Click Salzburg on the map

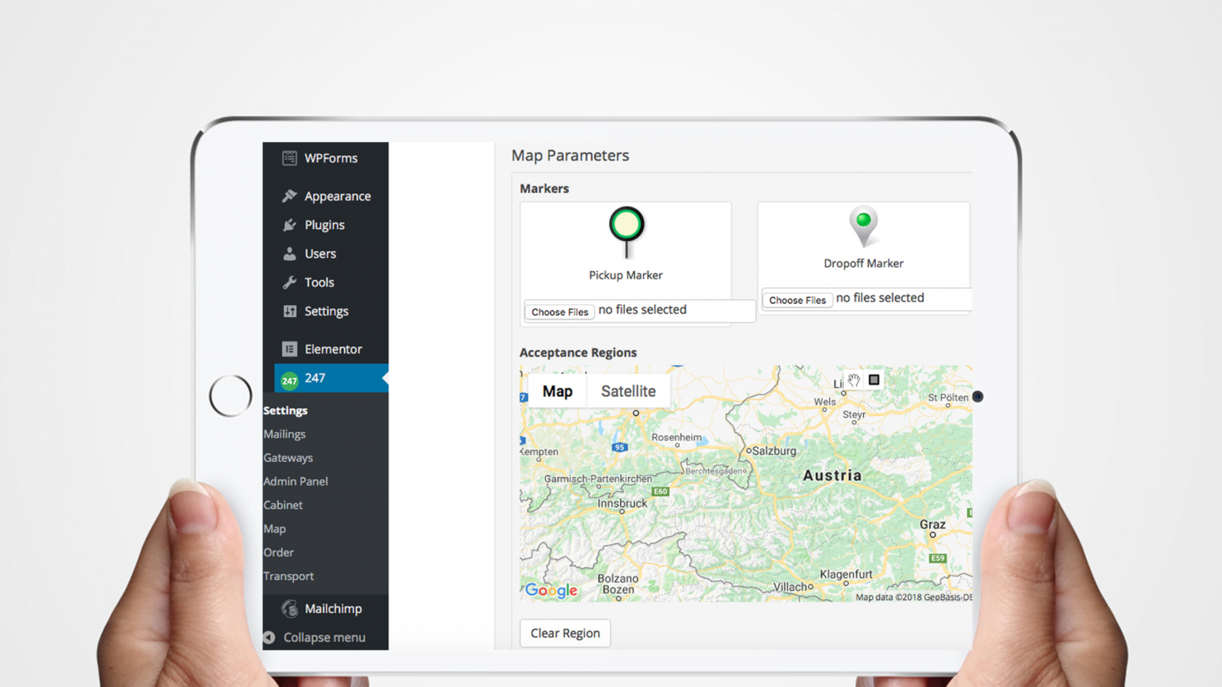pyautogui.click(x=773, y=451)
